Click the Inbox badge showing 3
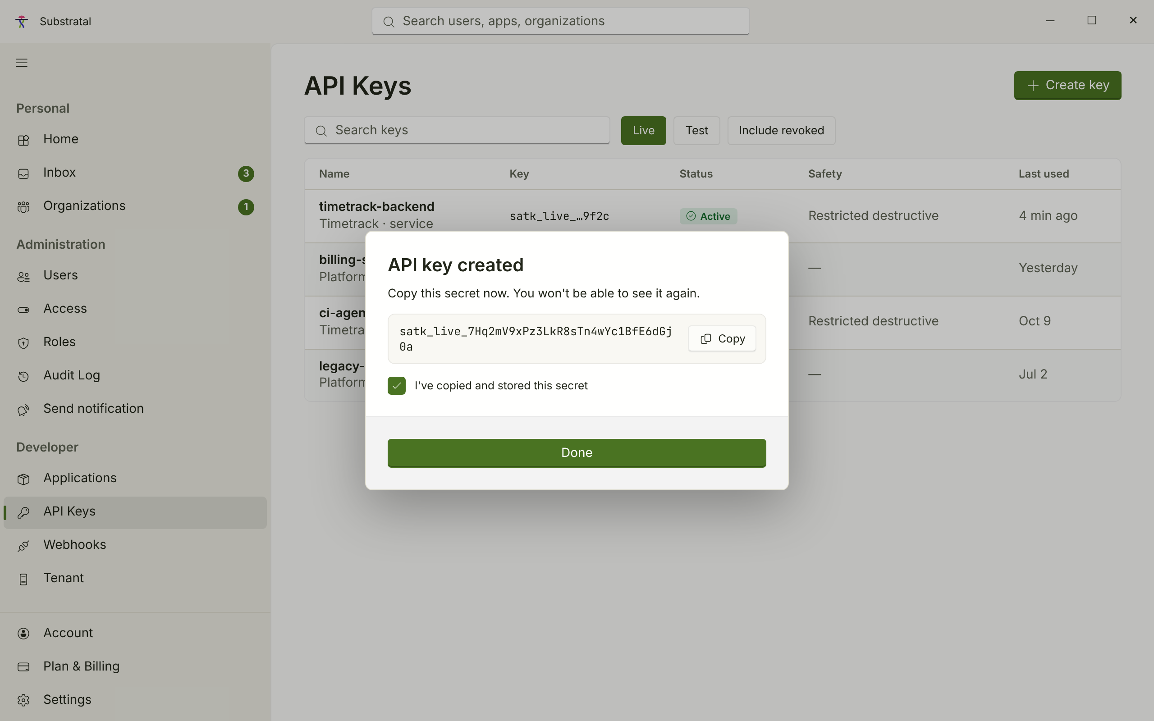 click(246, 173)
